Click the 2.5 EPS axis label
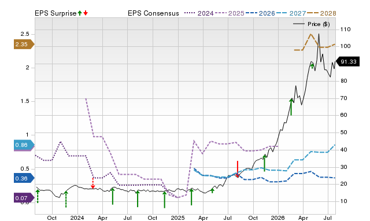370x221 pixels. [x=25, y=34]
